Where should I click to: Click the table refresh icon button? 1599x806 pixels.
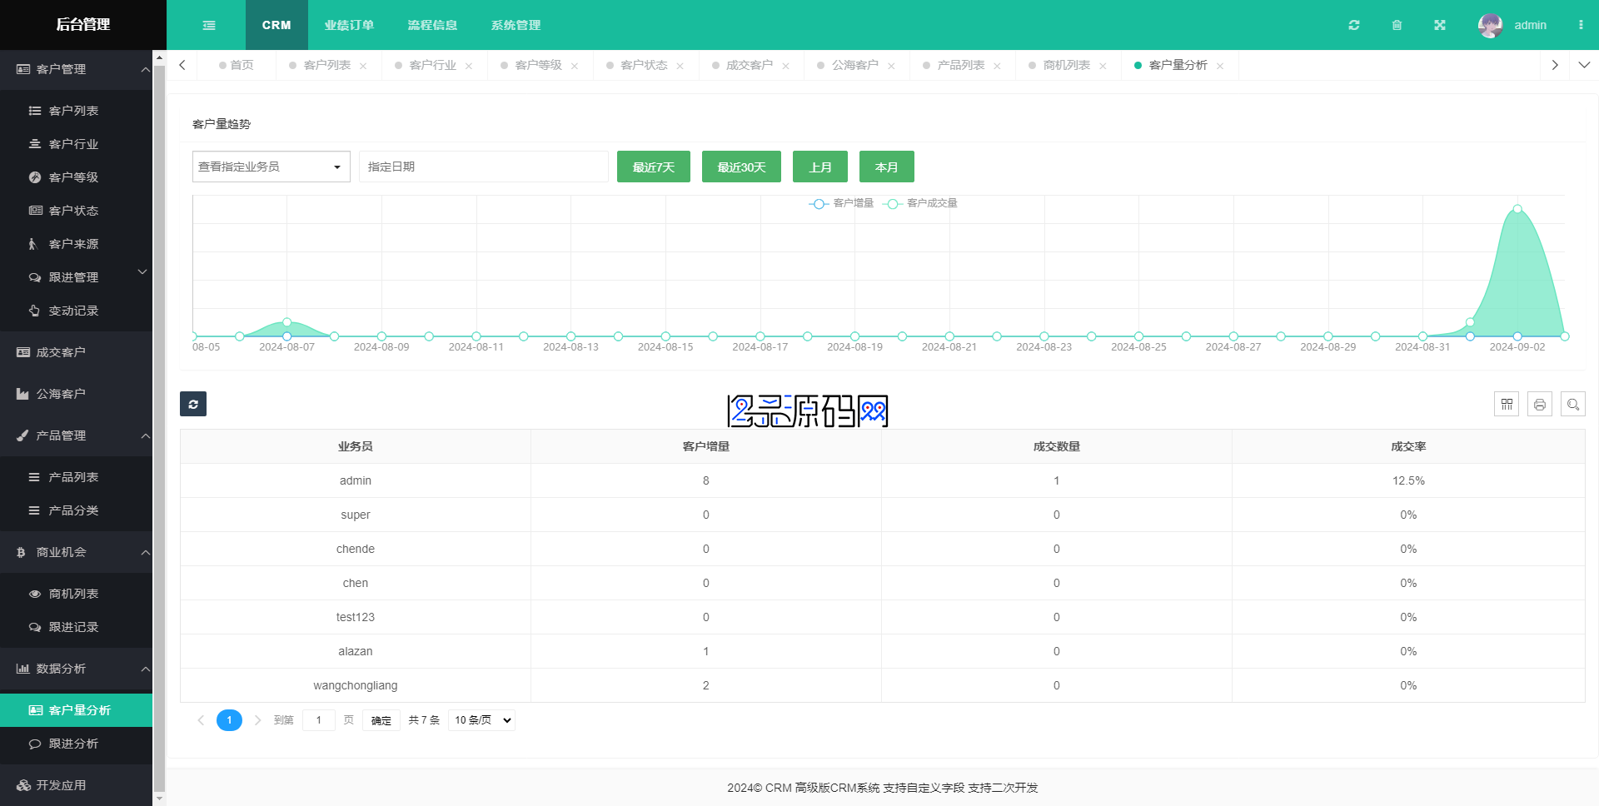193,404
